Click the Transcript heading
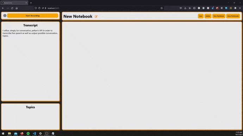The height and width of the screenshot is (136, 243). (30, 25)
